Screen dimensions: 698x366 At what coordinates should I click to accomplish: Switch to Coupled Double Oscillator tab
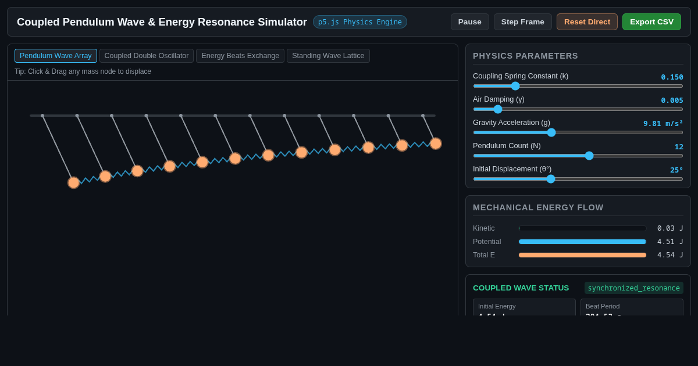(147, 56)
